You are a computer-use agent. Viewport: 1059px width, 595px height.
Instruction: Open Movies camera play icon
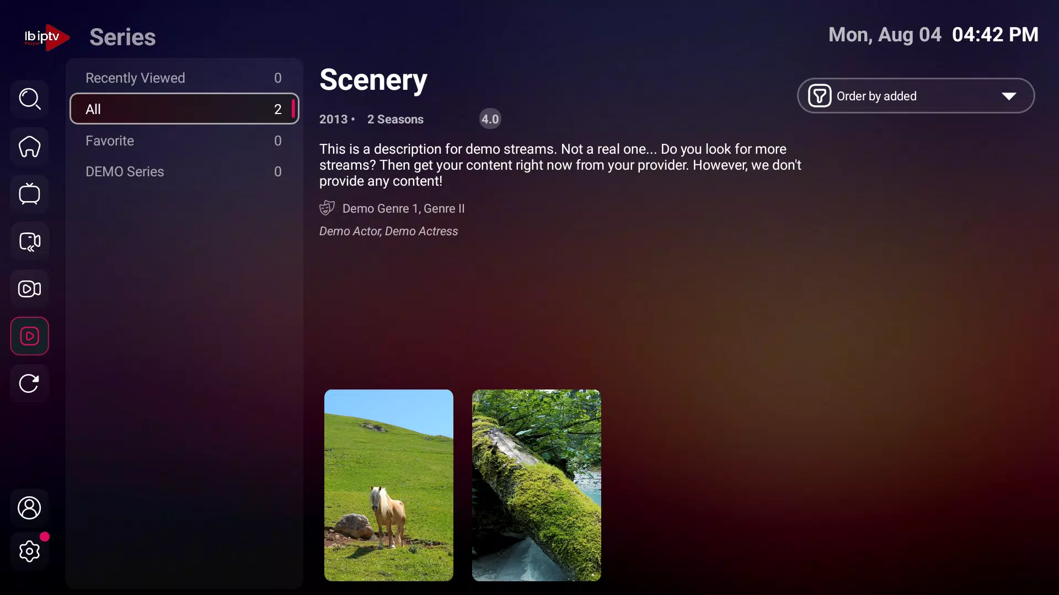coord(30,289)
